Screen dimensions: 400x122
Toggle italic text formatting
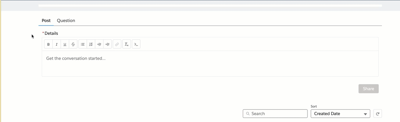pos(57,44)
